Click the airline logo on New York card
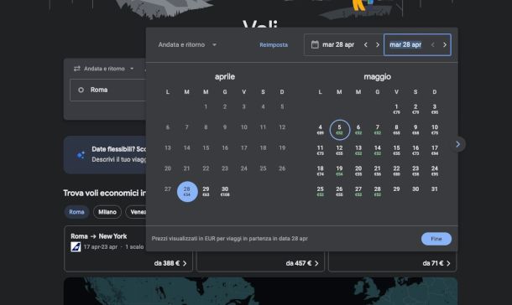The height and width of the screenshot is (305, 512). [76, 247]
